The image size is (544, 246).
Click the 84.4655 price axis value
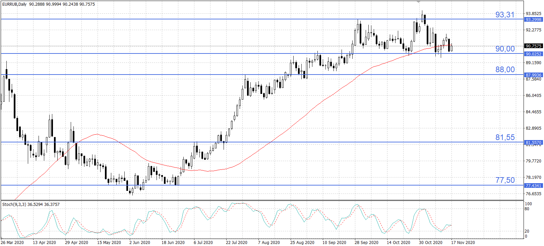pyautogui.click(x=533, y=112)
